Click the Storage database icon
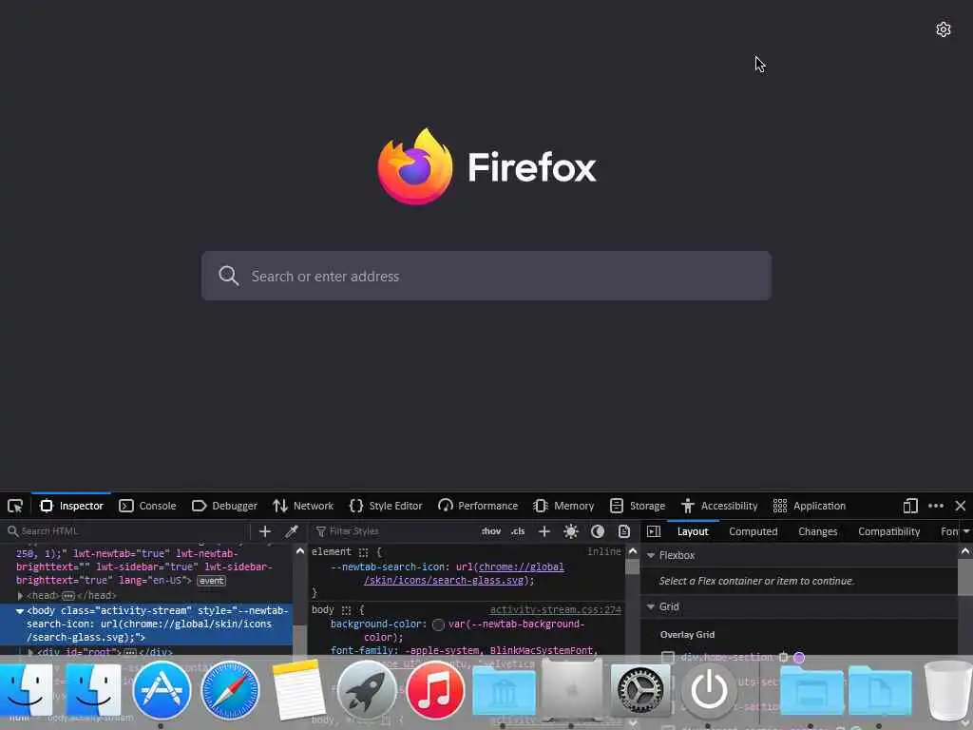This screenshot has width=973, height=730. pos(616,506)
